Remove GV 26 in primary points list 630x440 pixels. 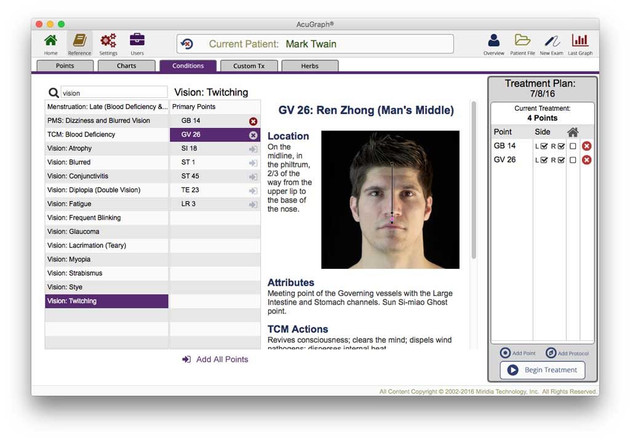[x=253, y=135]
